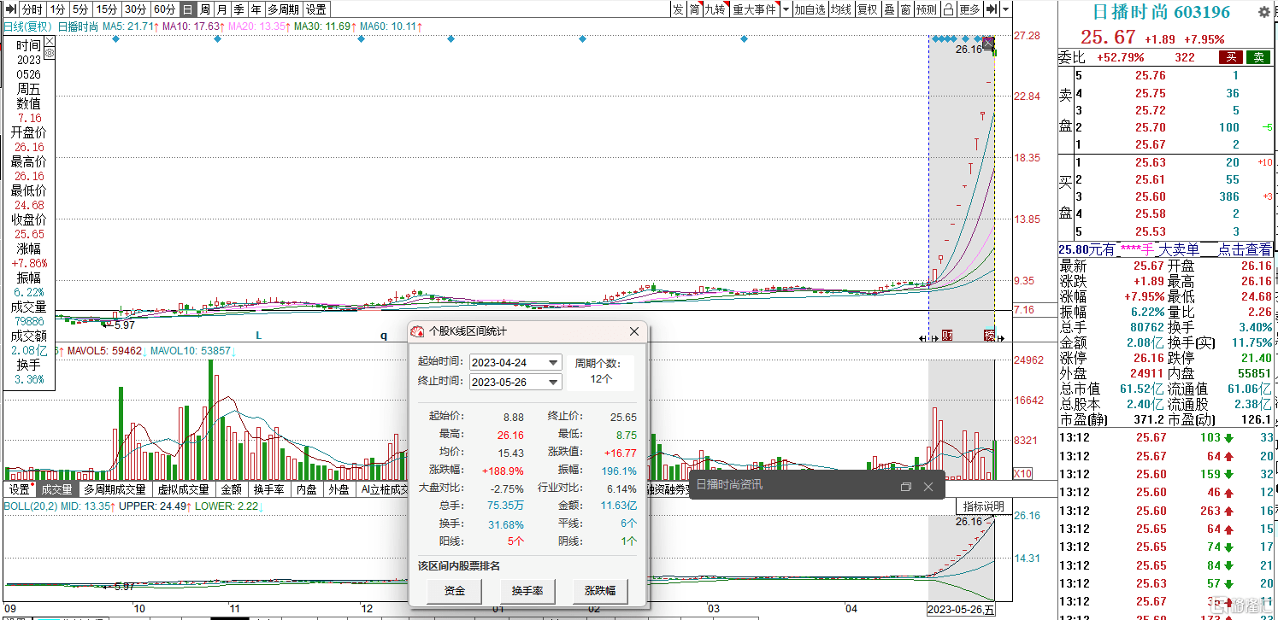Switch to the 周 weekly period tab
Image resolution: width=1278 pixels, height=620 pixels.
[205, 9]
